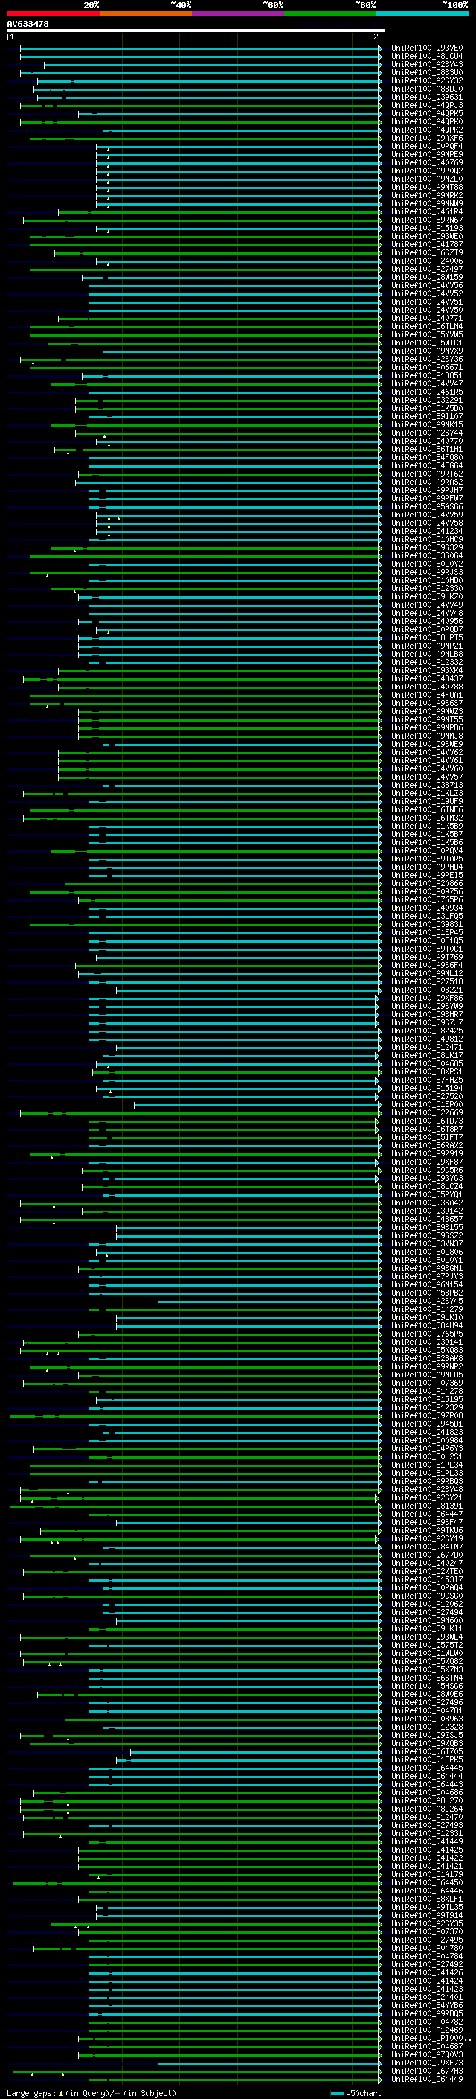Image resolution: width=476 pixels, height=2099 pixels.
Task: Select hit label UniRef100_B6T1H1
Action: 427,450
